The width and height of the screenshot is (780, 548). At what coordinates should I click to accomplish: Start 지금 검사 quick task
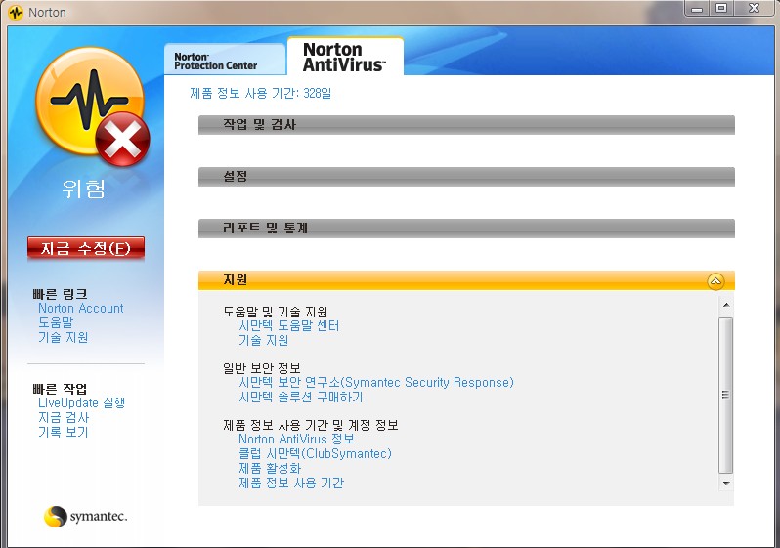coord(64,417)
